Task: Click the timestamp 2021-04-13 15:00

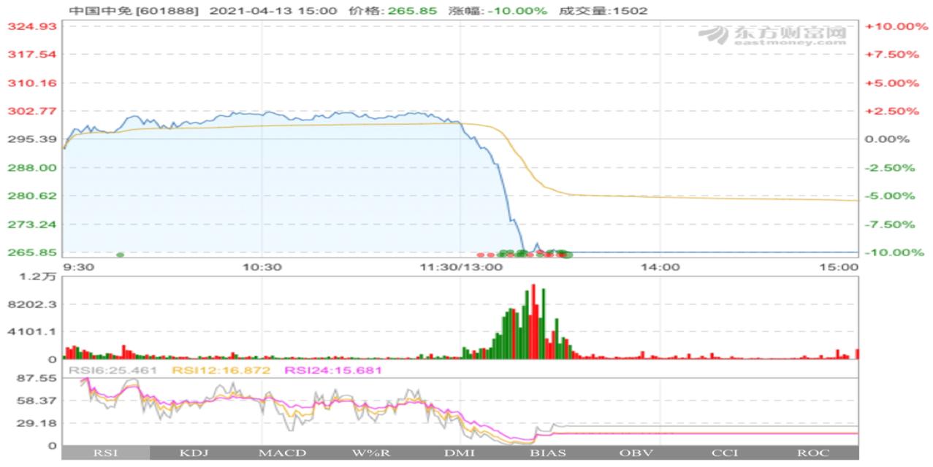Action: click(273, 11)
